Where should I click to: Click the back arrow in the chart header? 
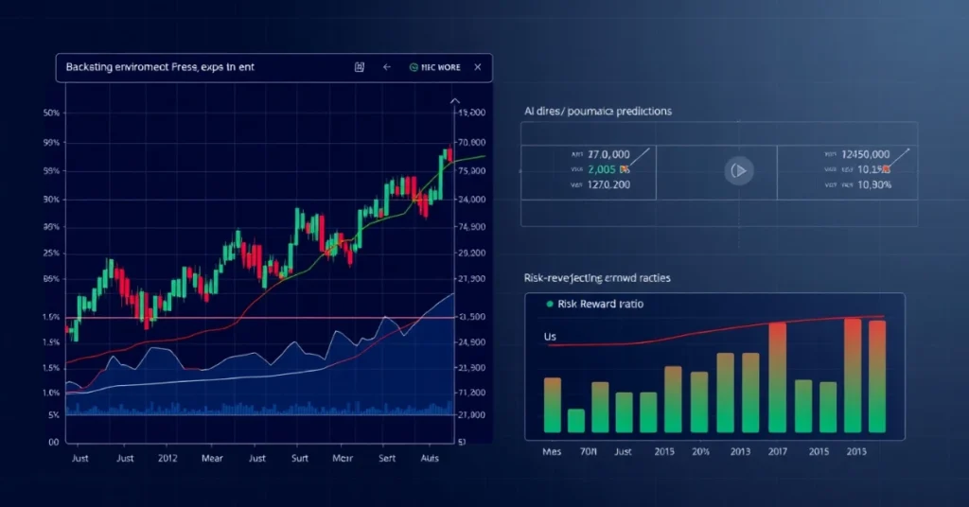tap(386, 67)
